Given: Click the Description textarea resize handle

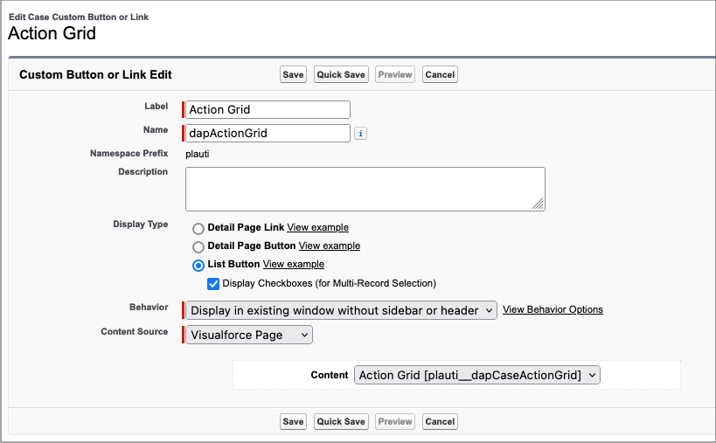Looking at the screenshot, I should [x=538, y=204].
